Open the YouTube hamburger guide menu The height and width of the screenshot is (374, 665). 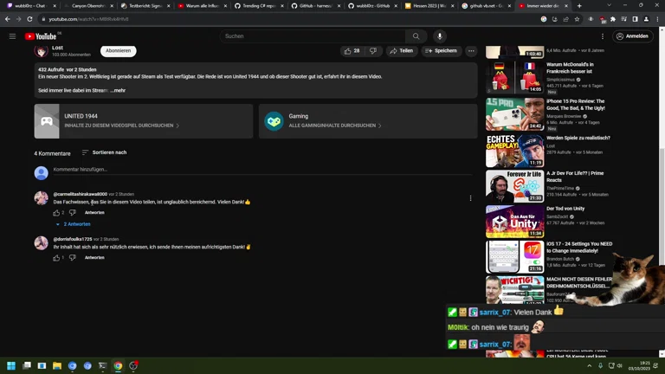[12, 36]
